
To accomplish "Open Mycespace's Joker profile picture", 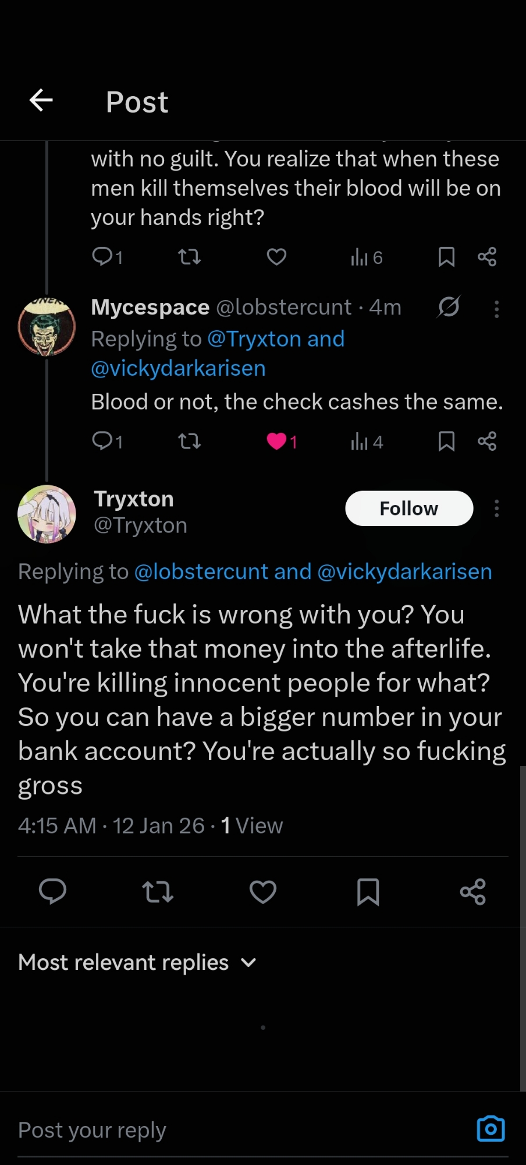I will point(47,327).
